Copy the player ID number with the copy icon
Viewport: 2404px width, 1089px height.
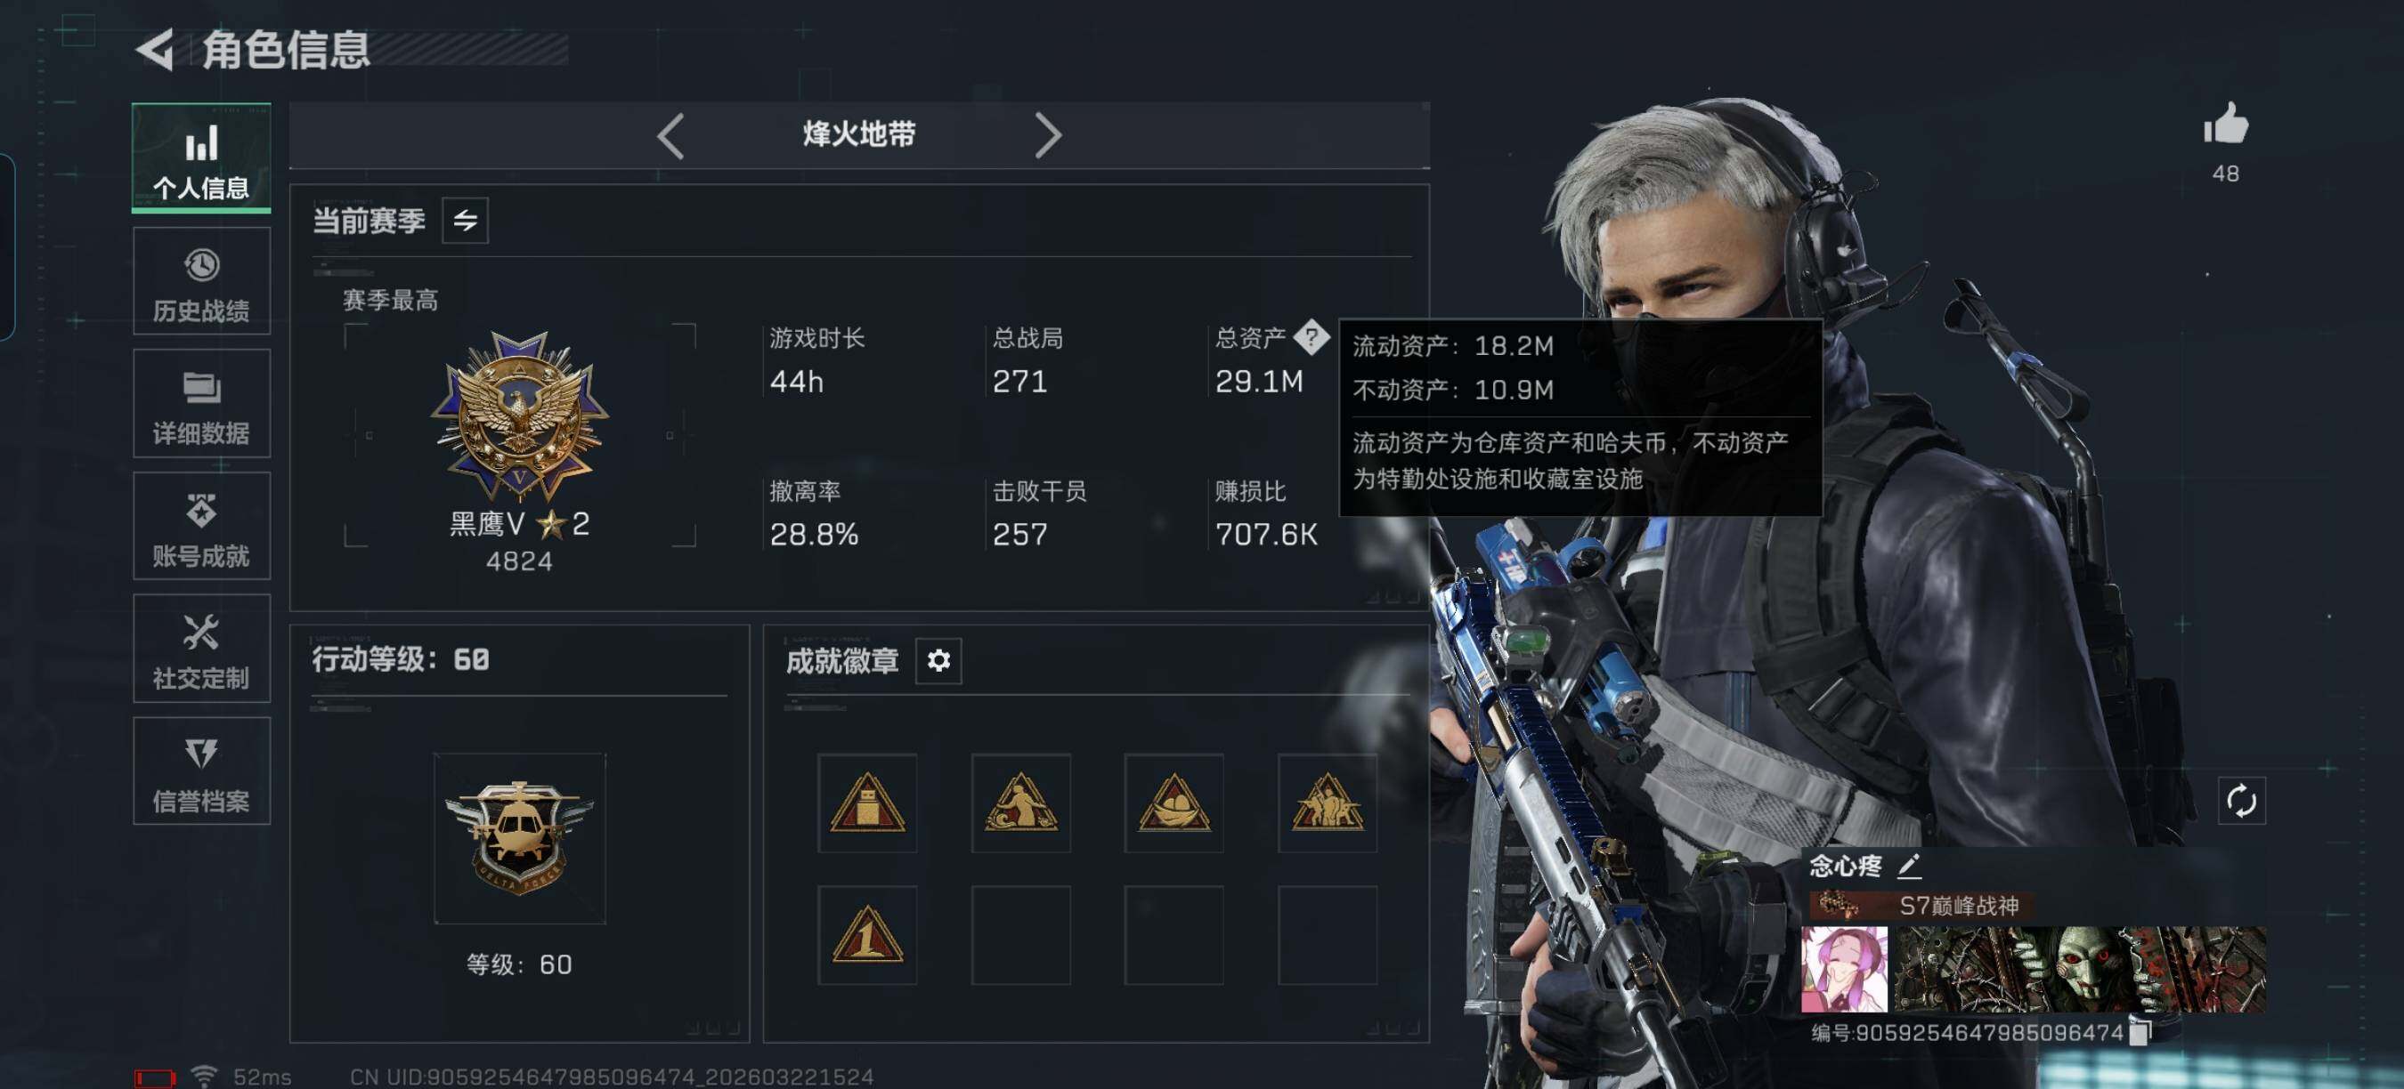pos(2140,1032)
